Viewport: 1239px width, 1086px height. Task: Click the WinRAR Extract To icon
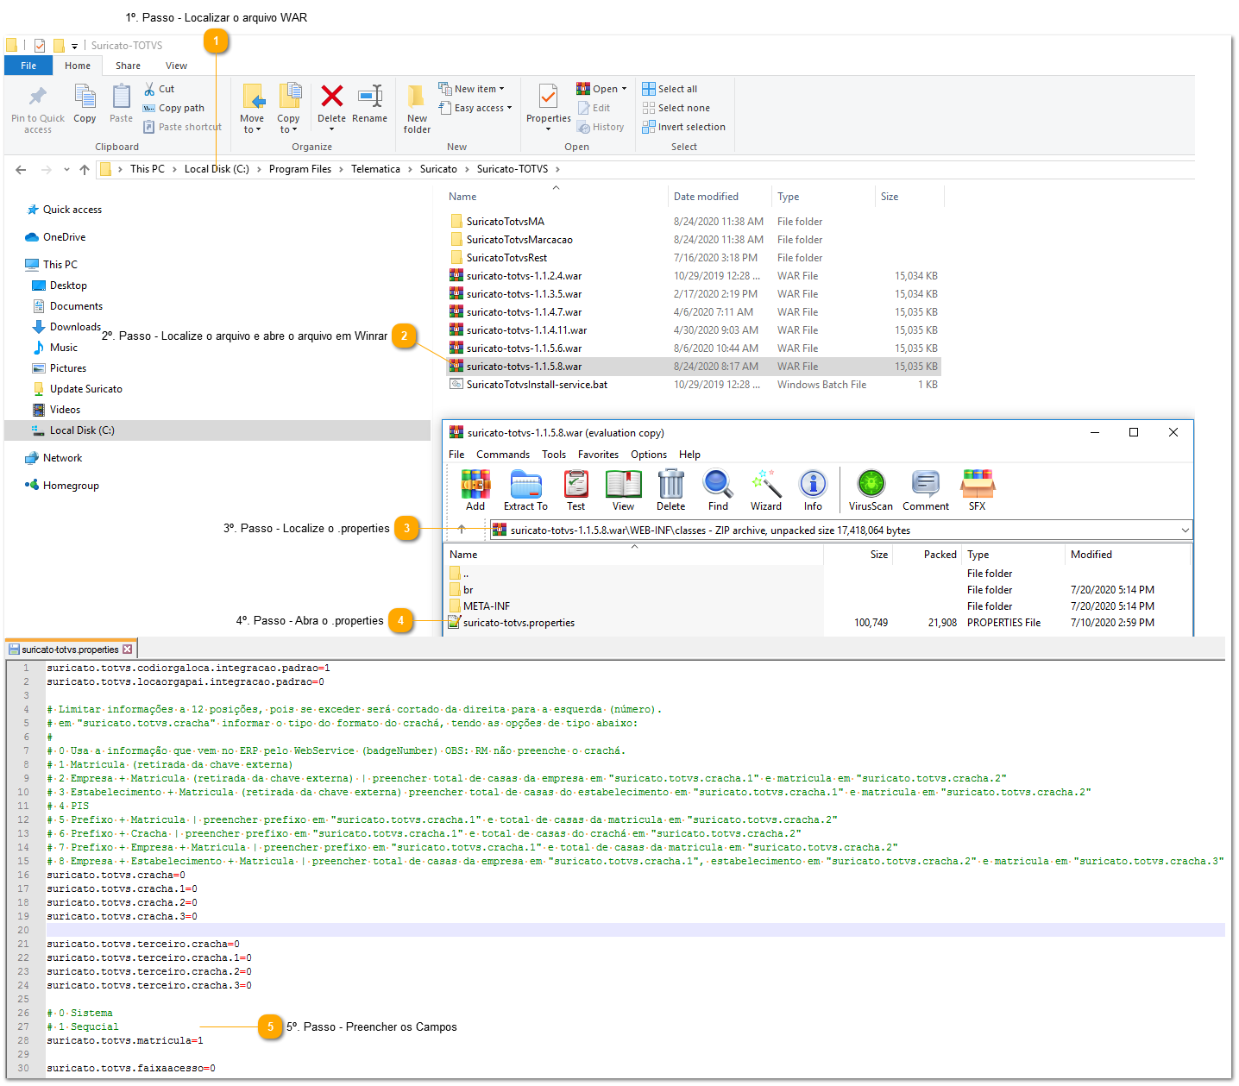coord(525,486)
